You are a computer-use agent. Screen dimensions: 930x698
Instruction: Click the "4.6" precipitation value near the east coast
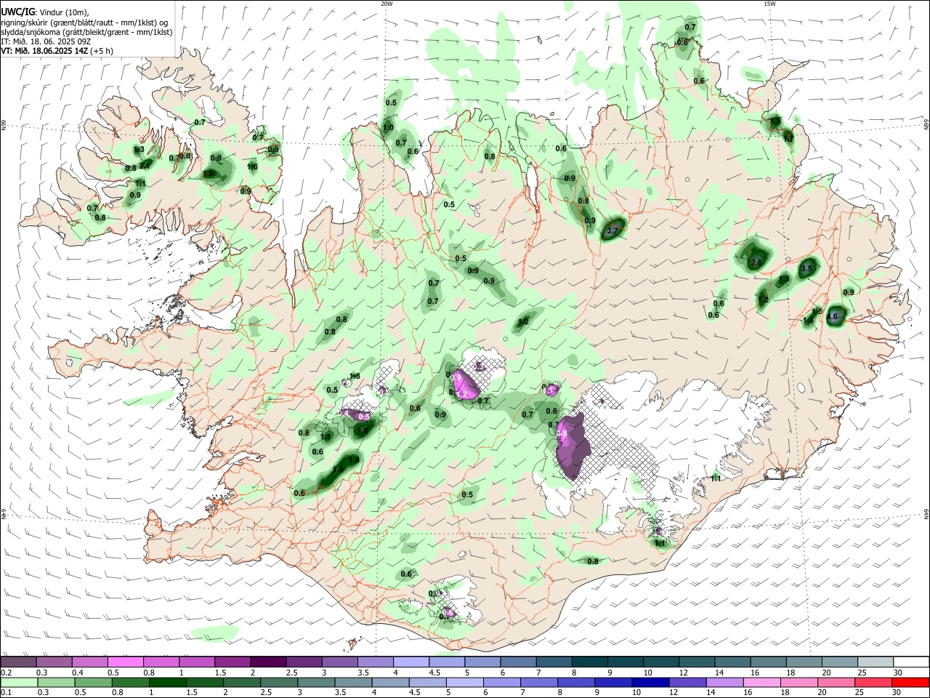point(833,316)
